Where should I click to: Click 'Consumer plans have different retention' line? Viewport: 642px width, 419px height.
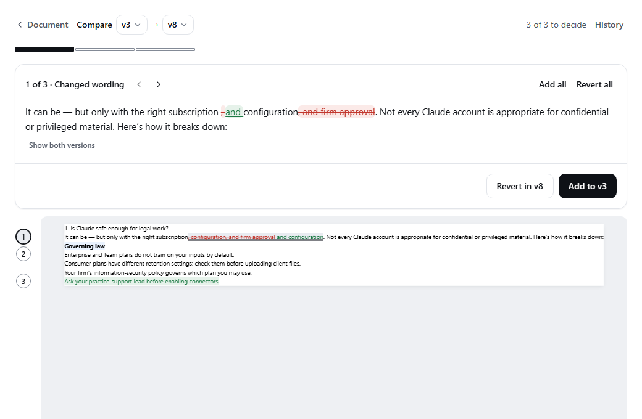coord(182,264)
